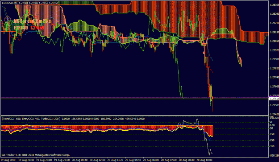
Task: Click the 1.28055 price axis label
Action: (x=274, y=41)
